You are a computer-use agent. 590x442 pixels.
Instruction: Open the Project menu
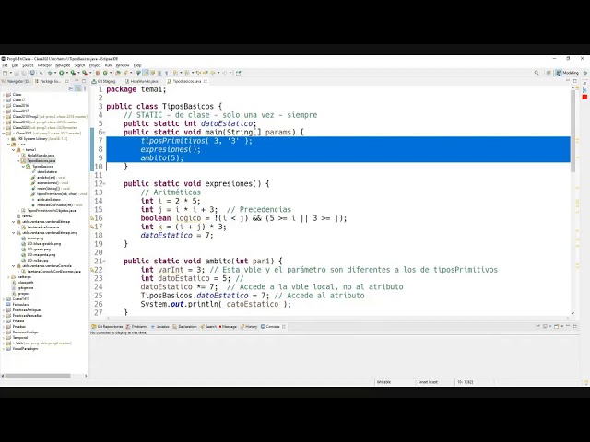click(95, 65)
